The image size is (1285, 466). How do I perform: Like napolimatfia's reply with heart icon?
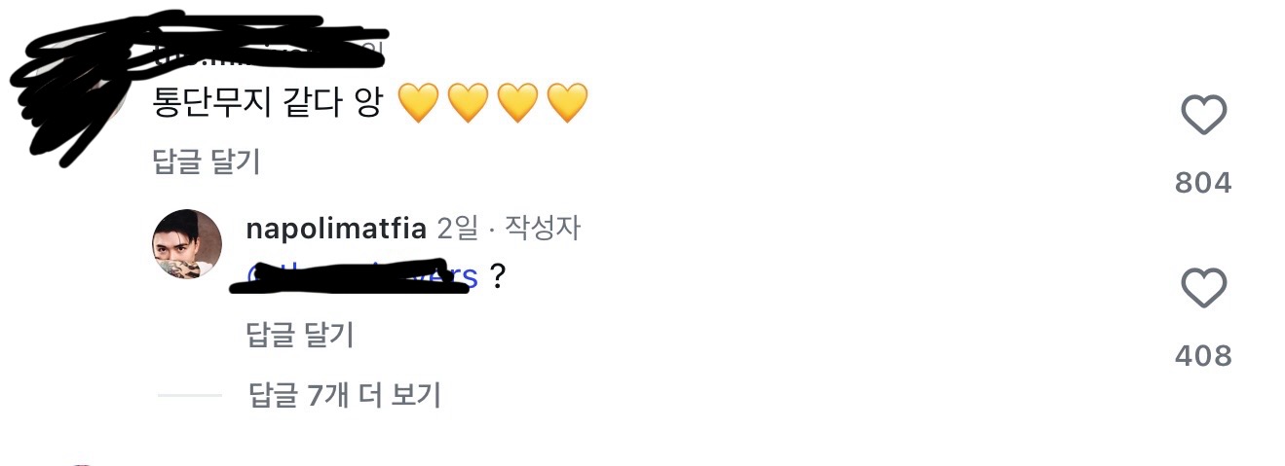1203,290
